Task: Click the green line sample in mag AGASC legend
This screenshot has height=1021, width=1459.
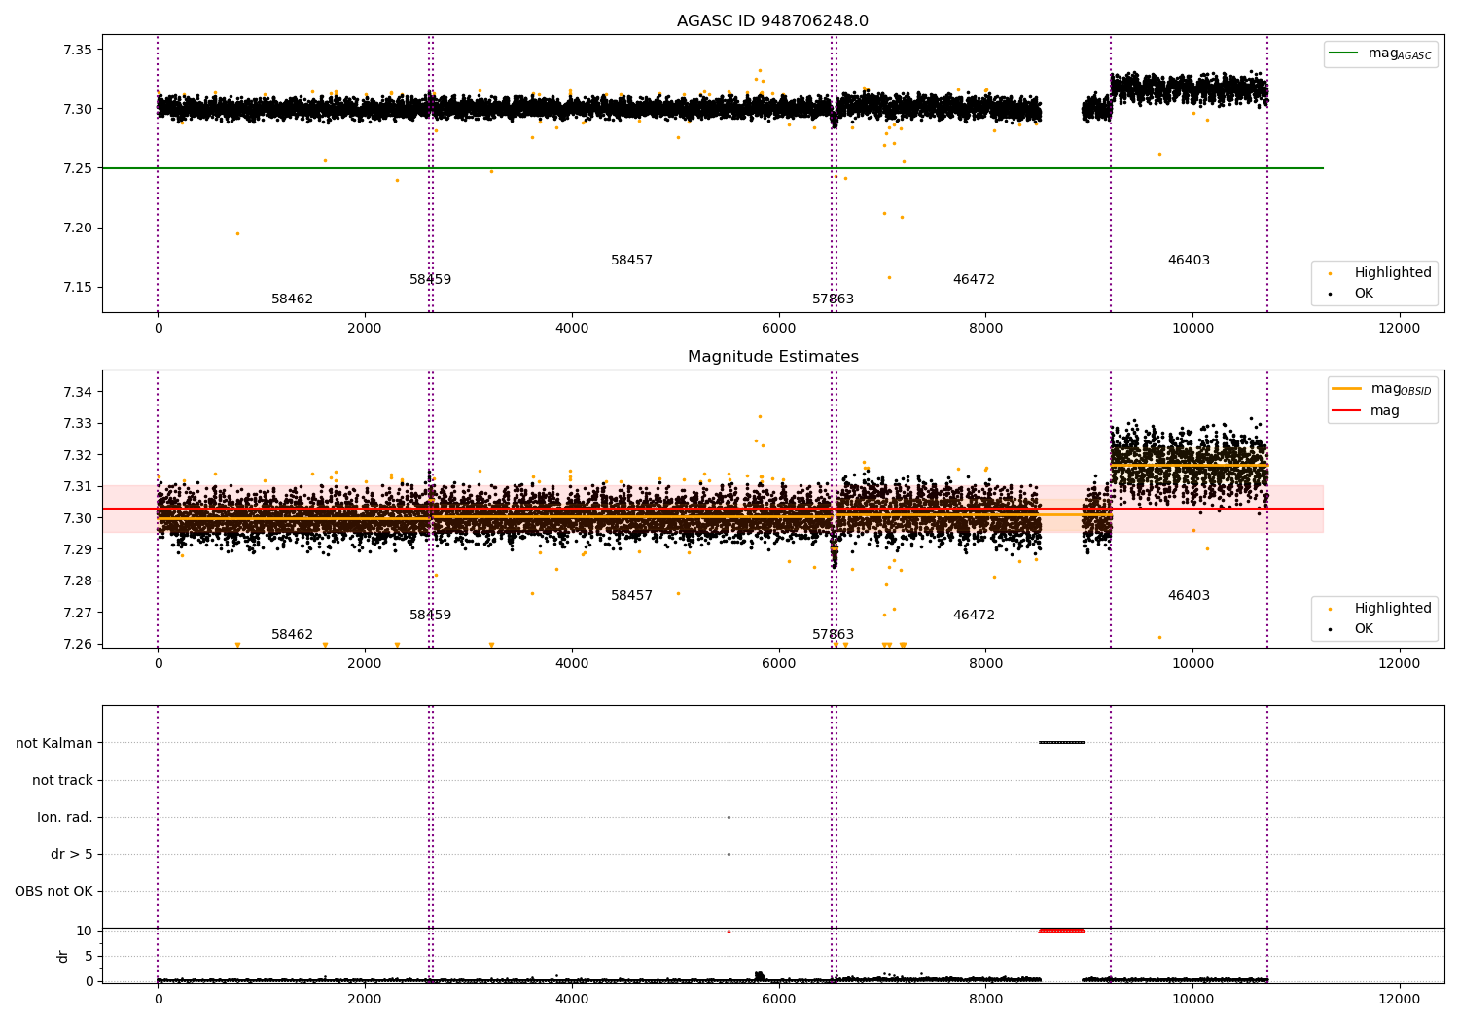Action: pyautogui.click(x=1344, y=53)
